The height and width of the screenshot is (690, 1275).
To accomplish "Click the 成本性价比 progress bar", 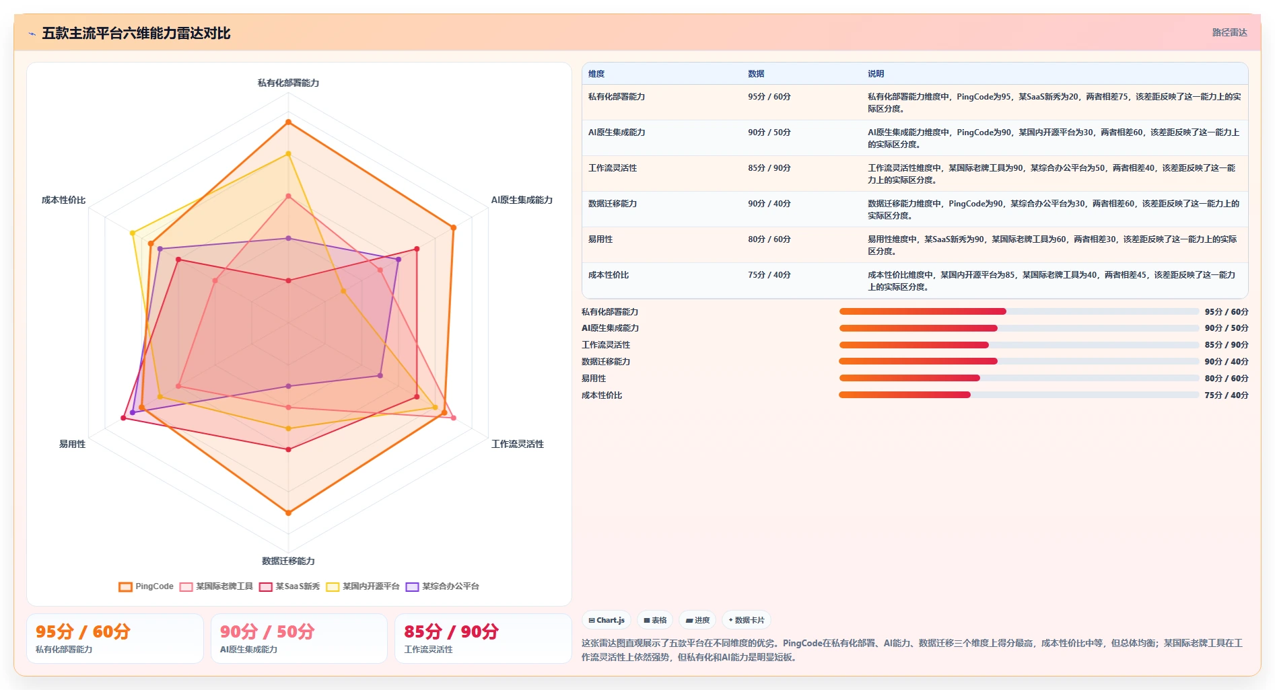I will point(1019,395).
